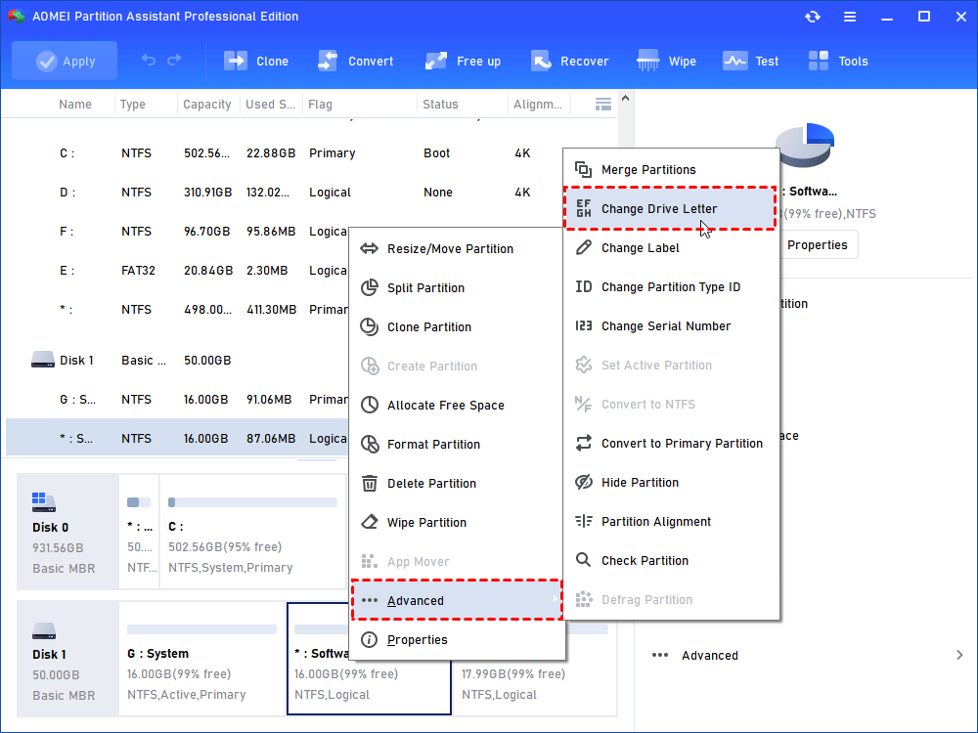Select Change Drive Letter option
Image resolution: width=978 pixels, height=733 pixels.
[671, 209]
